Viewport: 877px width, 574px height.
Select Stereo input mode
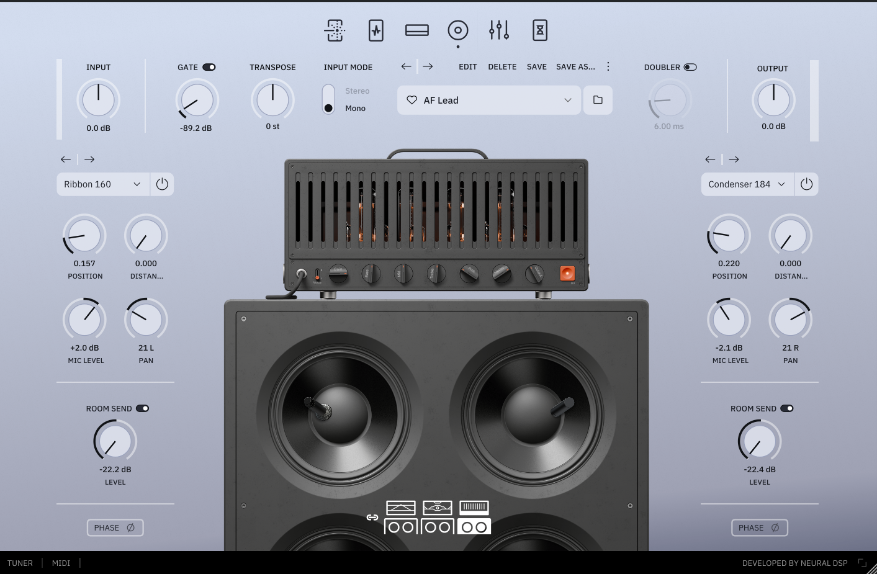358,91
